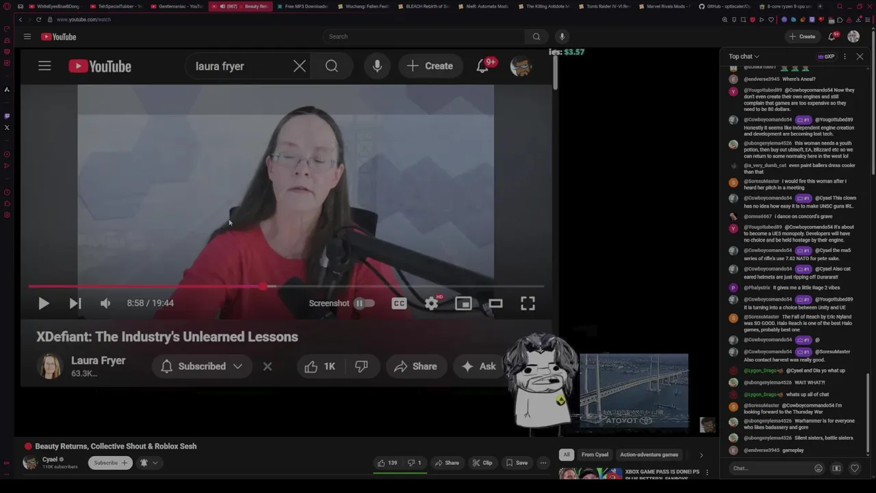Reload the page with refresh icon
The width and height of the screenshot is (876, 493).
tap(38, 20)
